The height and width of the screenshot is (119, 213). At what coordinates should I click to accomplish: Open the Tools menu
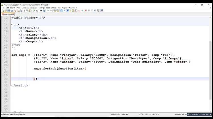point(48,8)
